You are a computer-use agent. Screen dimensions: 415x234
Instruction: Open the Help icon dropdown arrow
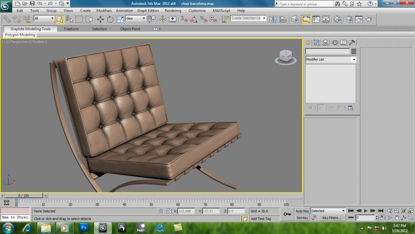pos(376,4)
